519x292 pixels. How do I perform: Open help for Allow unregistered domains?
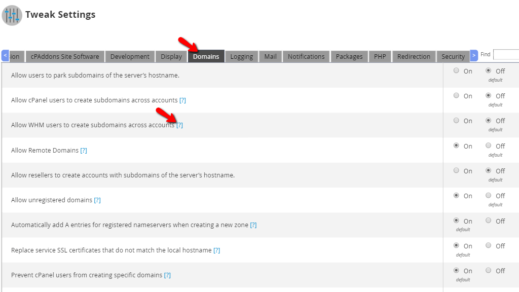click(97, 200)
